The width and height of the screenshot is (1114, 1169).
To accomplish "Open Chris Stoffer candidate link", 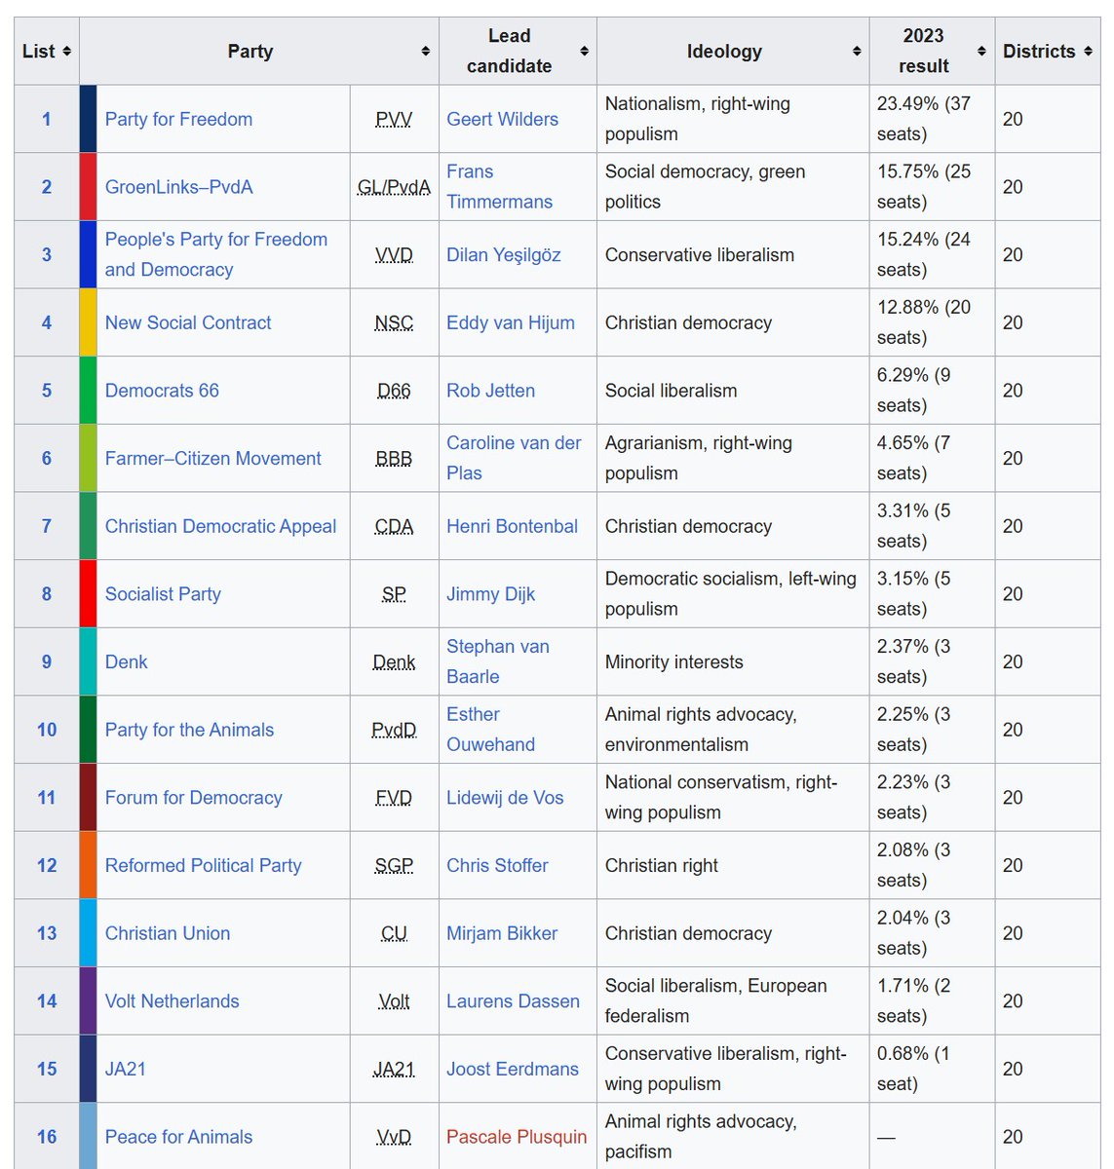I will coord(497,865).
